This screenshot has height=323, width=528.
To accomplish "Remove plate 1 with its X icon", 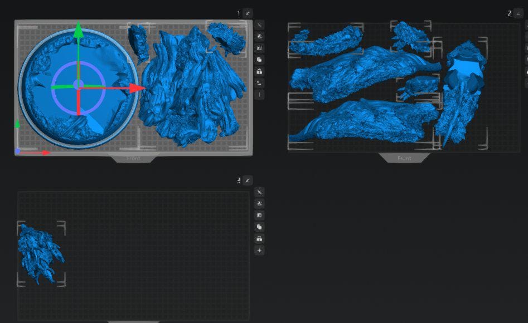I will pos(259,25).
